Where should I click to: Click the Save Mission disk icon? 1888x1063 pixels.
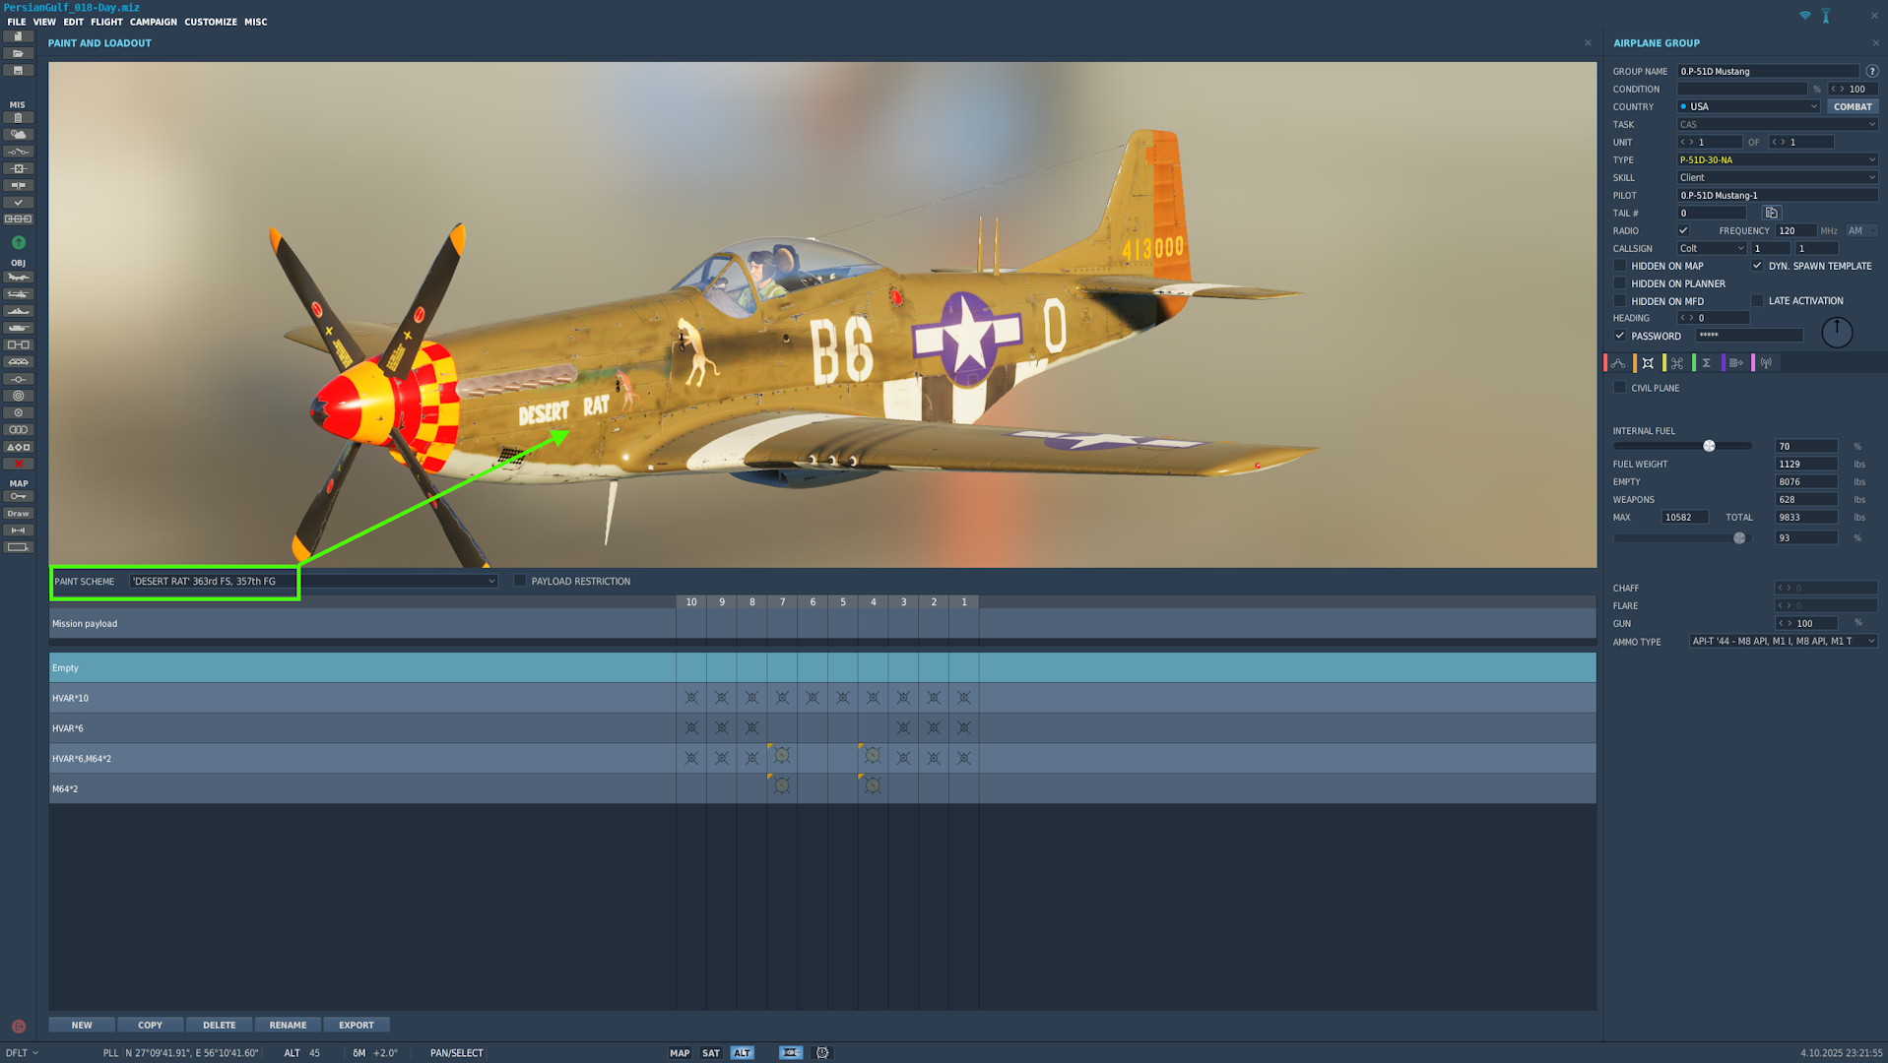pyautogui.click(x=18, y=71)
